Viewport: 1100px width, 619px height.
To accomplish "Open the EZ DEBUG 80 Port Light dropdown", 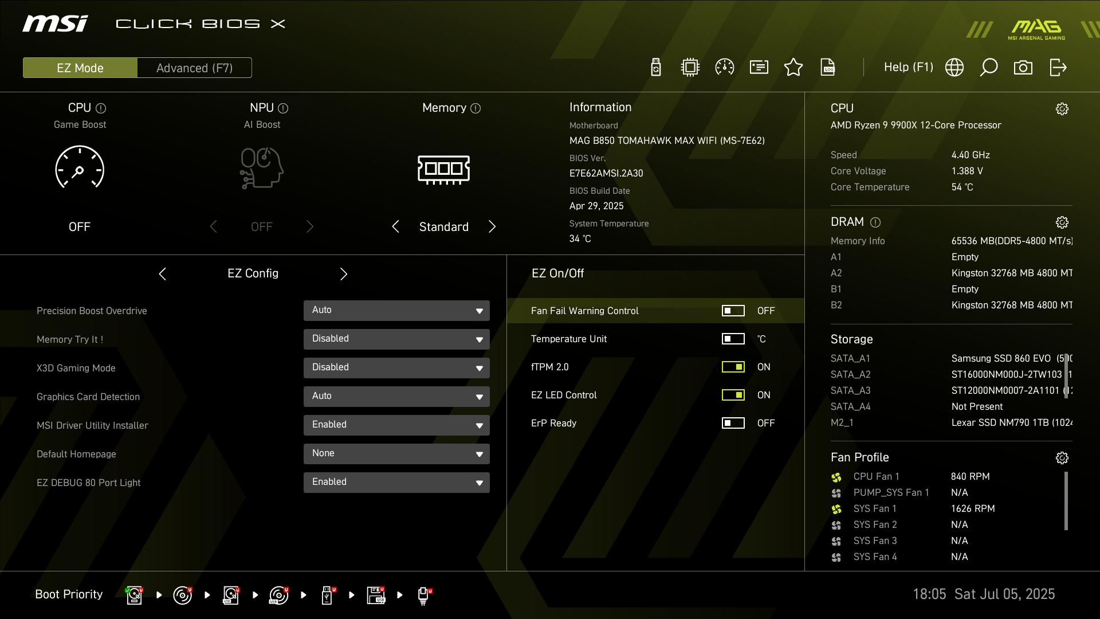I will (396, 482).
